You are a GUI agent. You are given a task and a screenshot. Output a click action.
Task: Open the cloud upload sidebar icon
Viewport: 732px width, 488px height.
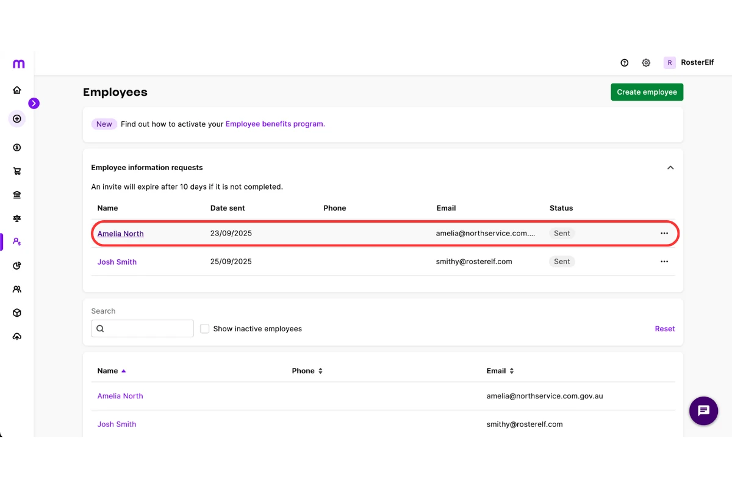[x=17, y=337]
